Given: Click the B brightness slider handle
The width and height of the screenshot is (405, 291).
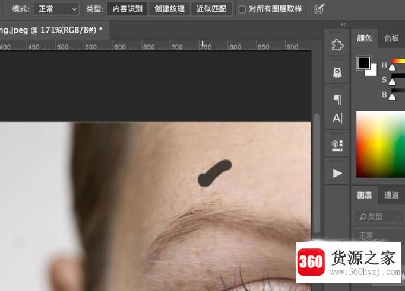Looking at the screenshot, I should pyautogui.click(x=393, y=97).
